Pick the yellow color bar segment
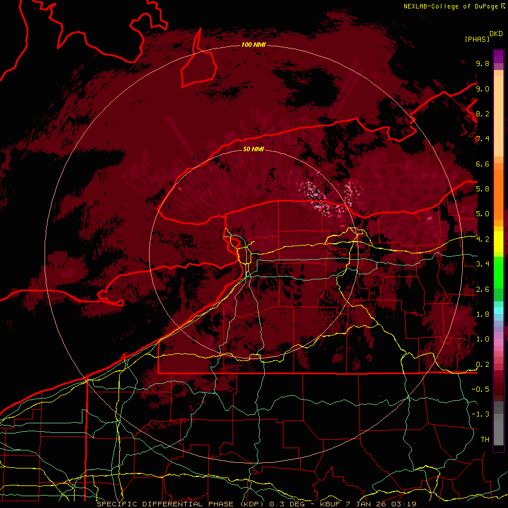The image size is (508, 508). [x=498, y=242]
